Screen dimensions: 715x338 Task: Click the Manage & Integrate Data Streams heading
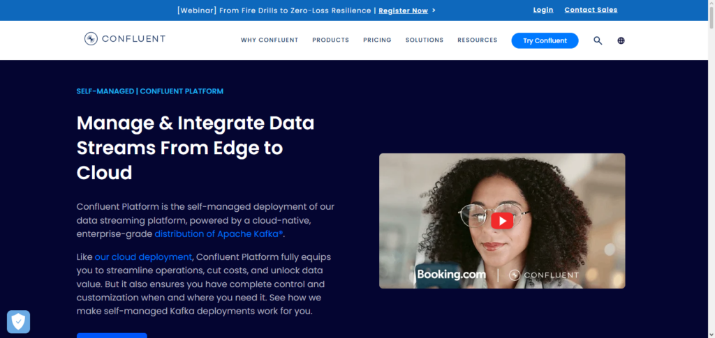coord(196,148)
